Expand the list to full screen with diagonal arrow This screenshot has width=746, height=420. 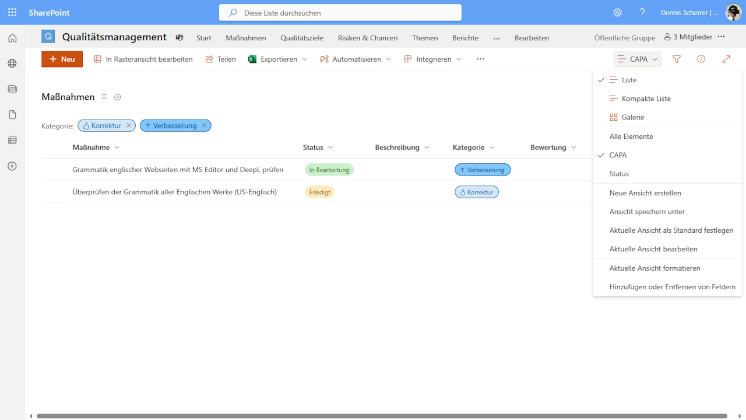click(726, 59)
